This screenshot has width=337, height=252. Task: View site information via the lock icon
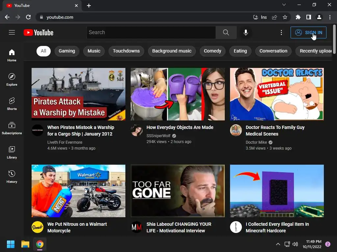pos(41,17)
